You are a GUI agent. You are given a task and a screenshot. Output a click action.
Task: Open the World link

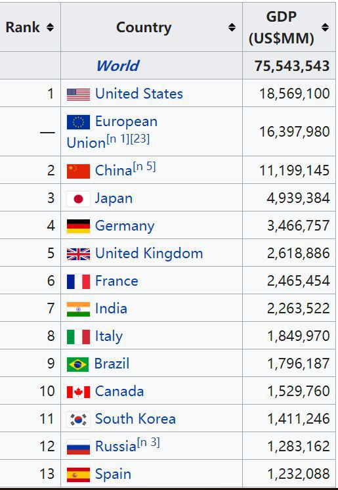click(x=117, y=66)
